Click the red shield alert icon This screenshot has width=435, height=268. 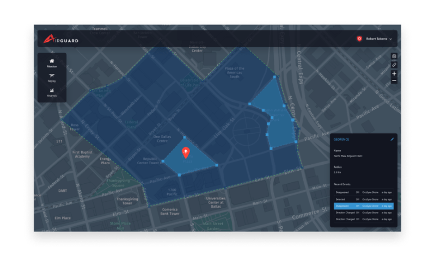click(x=359, y=39)
